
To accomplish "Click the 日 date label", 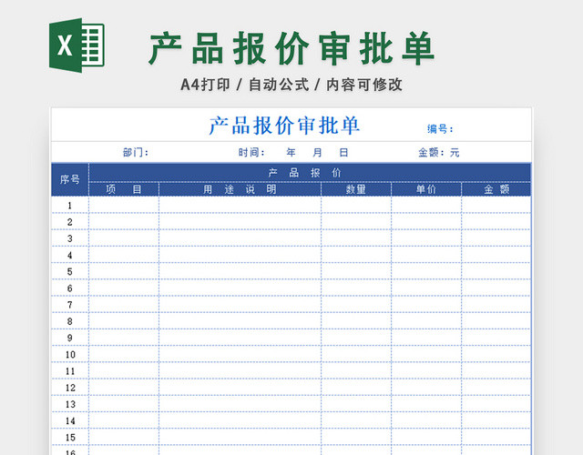I will coord(343,152).
